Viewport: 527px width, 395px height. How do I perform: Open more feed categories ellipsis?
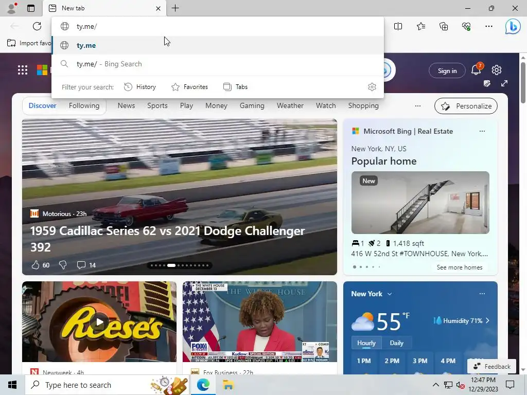[x=418, y=106]
